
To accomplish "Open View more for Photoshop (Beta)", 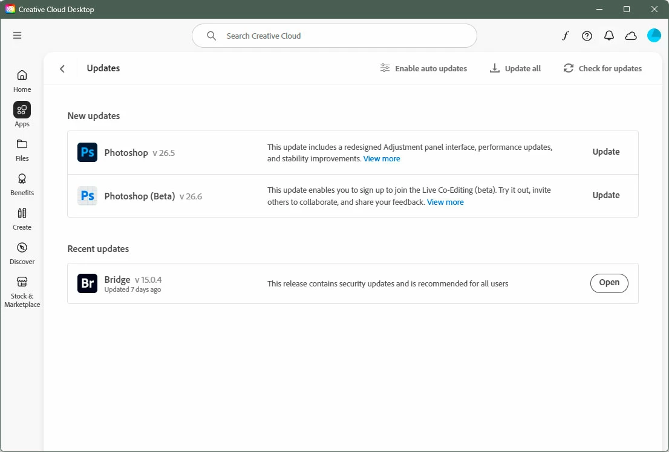I will [445, 202].
